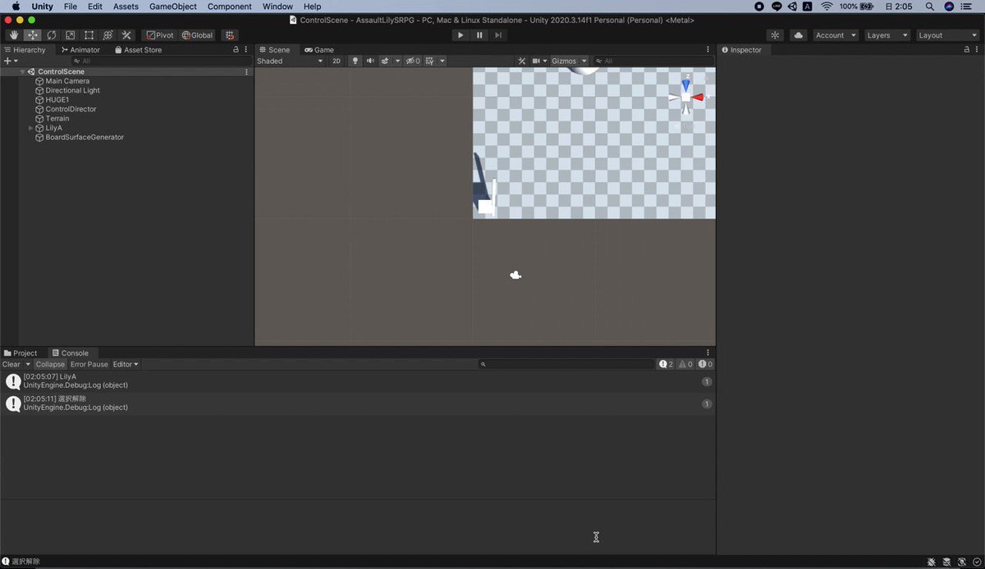
Task: Switch to the Asset Store tab
Action: (137, 50)
